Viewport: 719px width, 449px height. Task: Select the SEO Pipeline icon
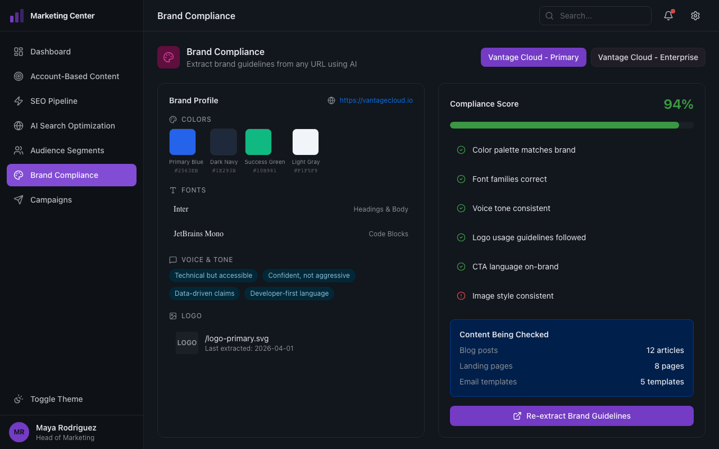(19, 100)
